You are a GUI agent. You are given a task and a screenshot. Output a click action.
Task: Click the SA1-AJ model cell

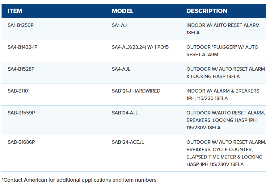(119, 25)
